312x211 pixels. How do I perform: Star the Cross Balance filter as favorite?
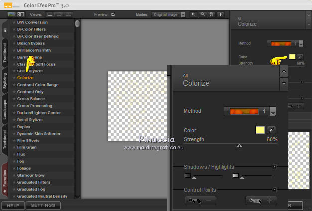(14, 99)
